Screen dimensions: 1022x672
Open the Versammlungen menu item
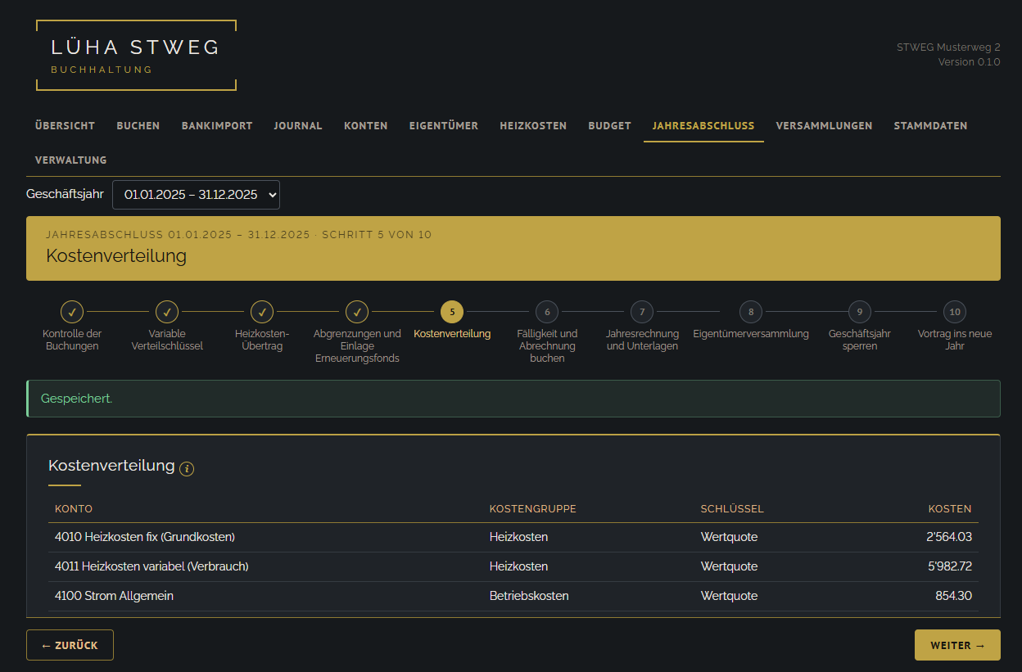coord(824,126)
